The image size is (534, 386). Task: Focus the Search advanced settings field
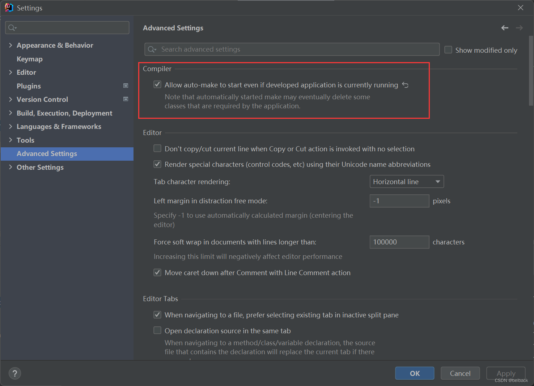(x=292, y=49)
